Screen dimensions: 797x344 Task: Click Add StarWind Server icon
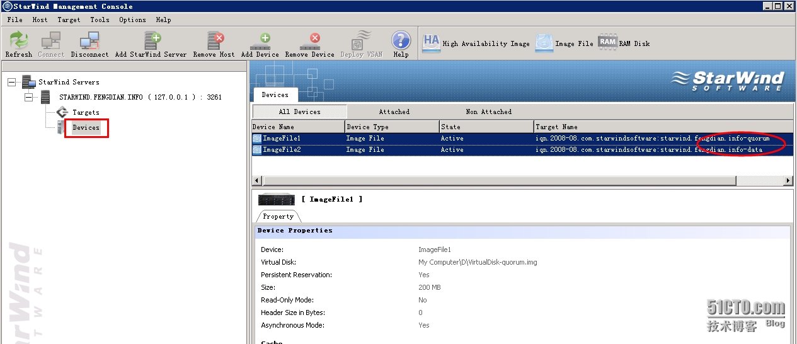[151, 40]
